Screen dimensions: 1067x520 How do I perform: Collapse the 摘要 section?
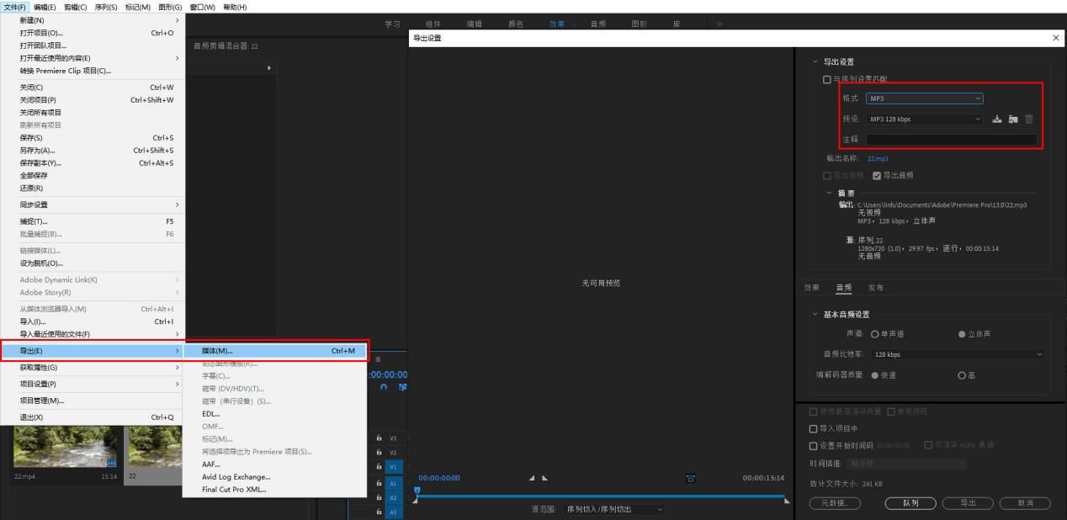click(x=830, y=193)
